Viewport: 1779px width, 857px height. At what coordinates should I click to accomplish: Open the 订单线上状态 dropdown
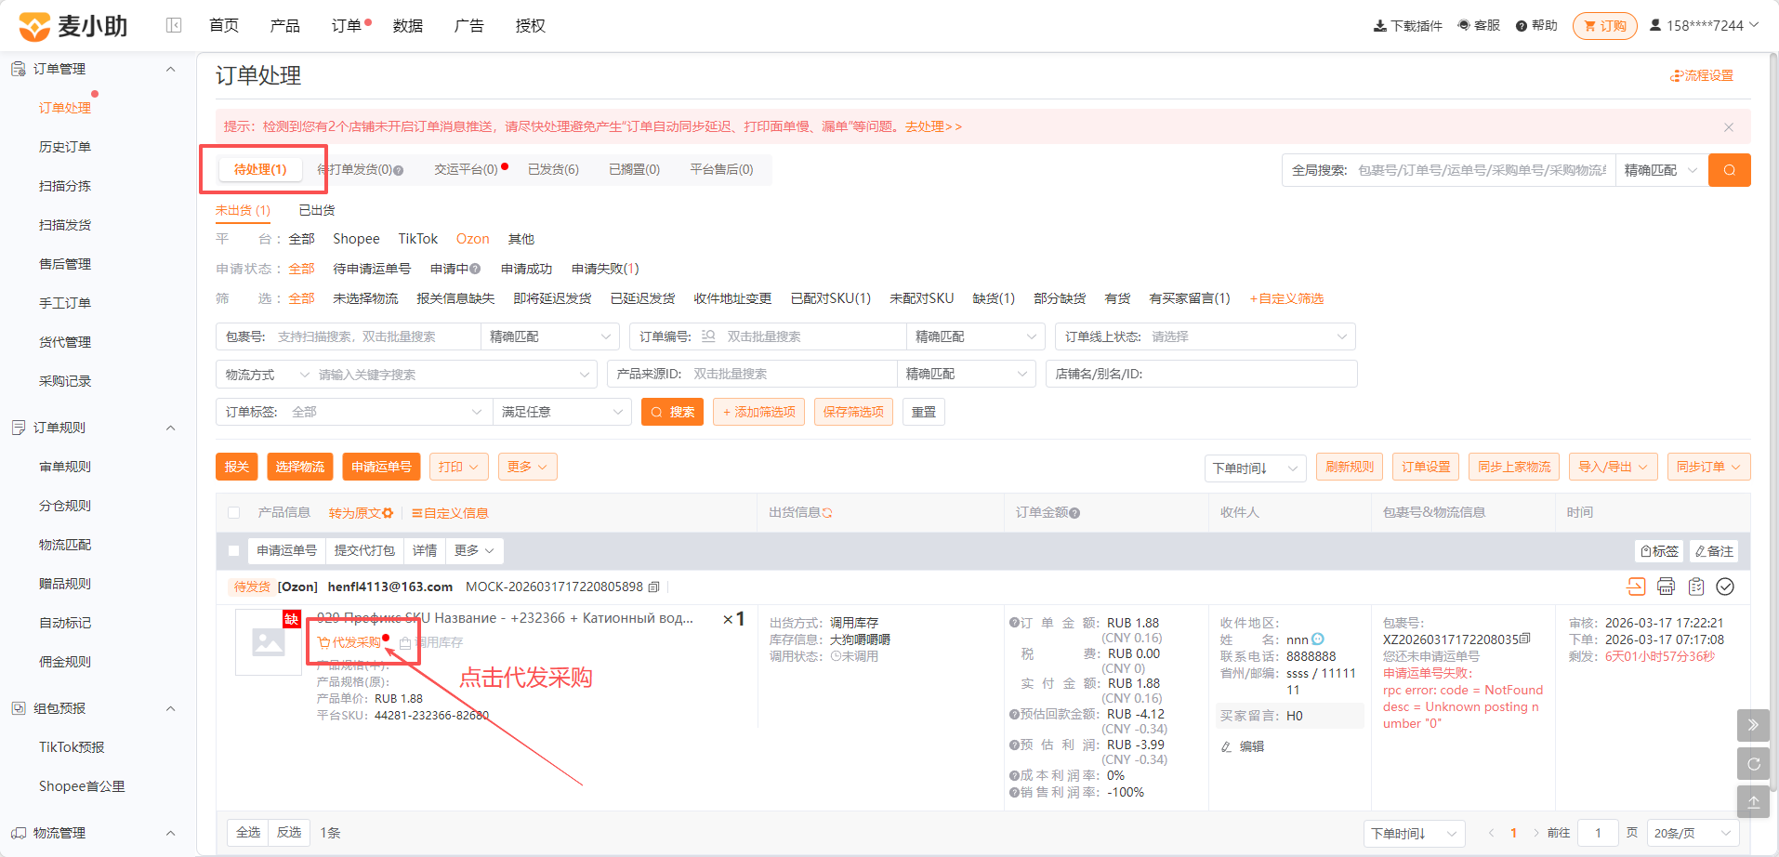[x=1206, y=336]
